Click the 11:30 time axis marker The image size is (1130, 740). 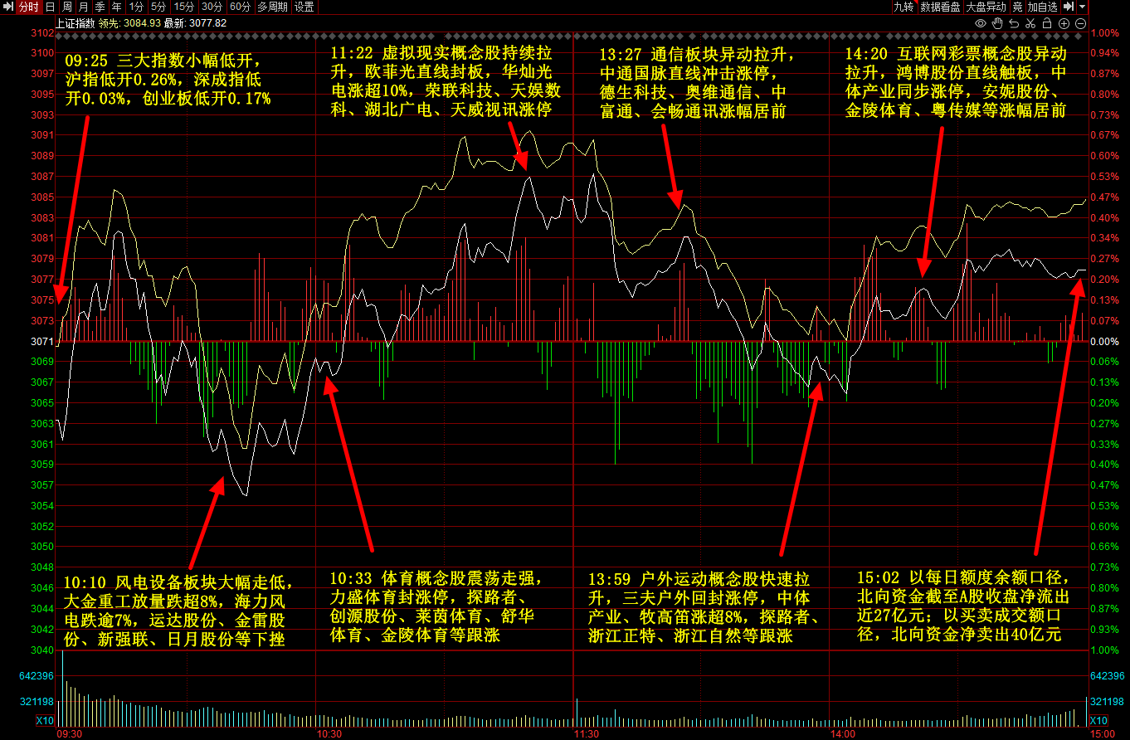586,734
